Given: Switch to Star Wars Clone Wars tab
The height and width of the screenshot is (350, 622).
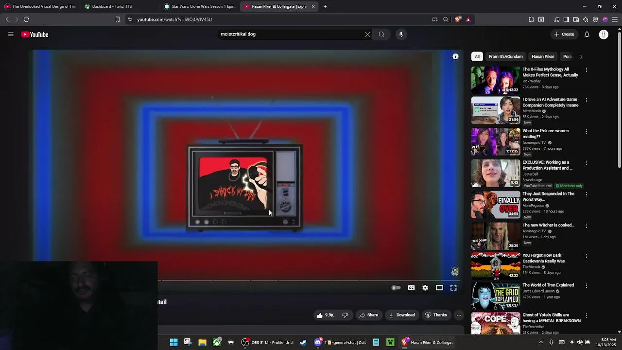Looking at the screenshot, I should [199, 6].
